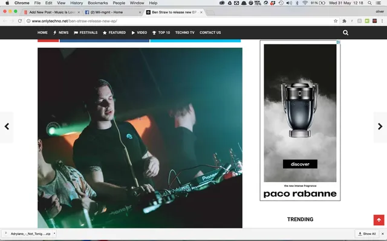This screenshot has width=387, height=241.
Task: View site information icon in address bar
Action: (28, 21)
